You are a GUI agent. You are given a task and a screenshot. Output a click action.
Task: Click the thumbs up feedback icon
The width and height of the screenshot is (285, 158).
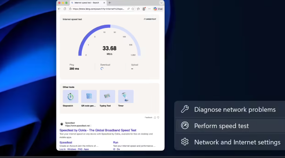[x=155, y=117]
